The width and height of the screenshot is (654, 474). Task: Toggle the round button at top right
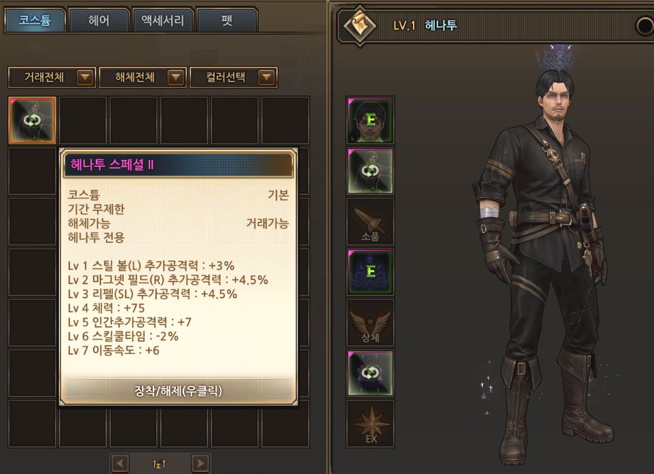click(x=644, y=26)
